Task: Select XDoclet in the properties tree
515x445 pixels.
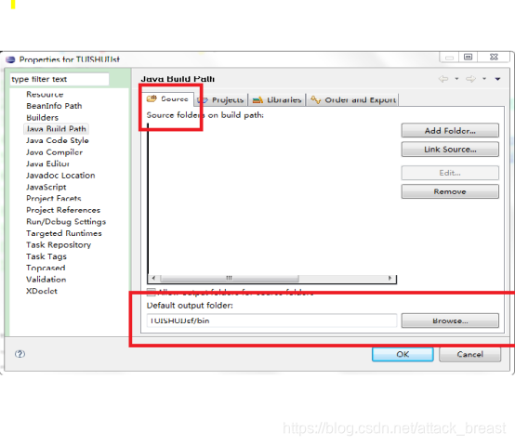Action: pyautogui.click(x=42, y=291)
